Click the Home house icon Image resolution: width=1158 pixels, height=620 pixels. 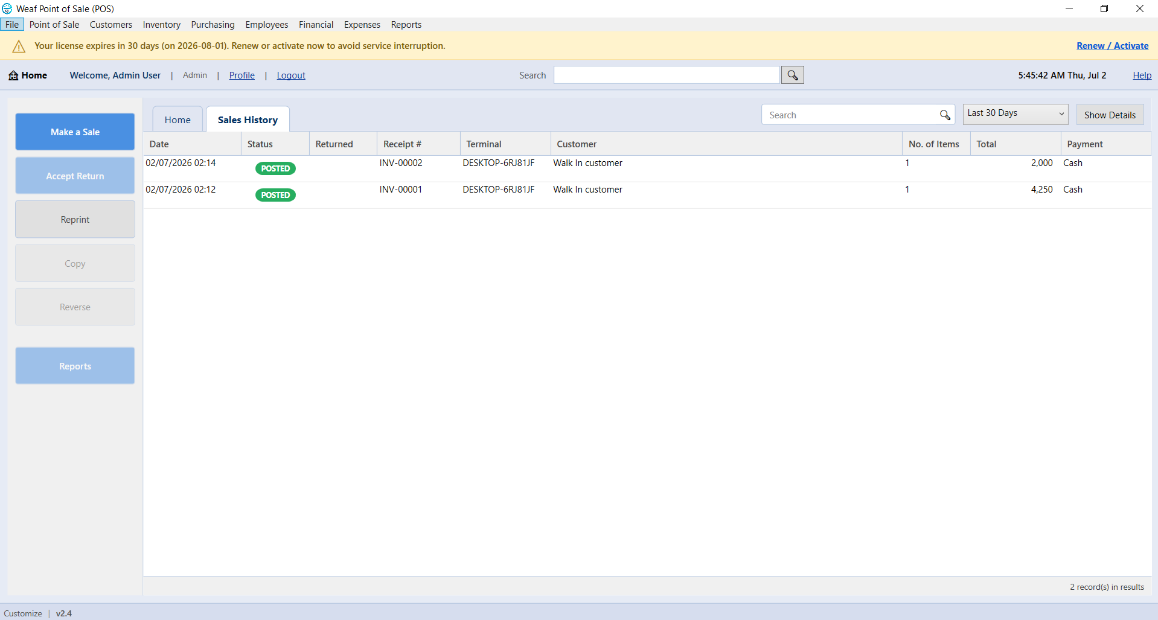pos(13,75)
